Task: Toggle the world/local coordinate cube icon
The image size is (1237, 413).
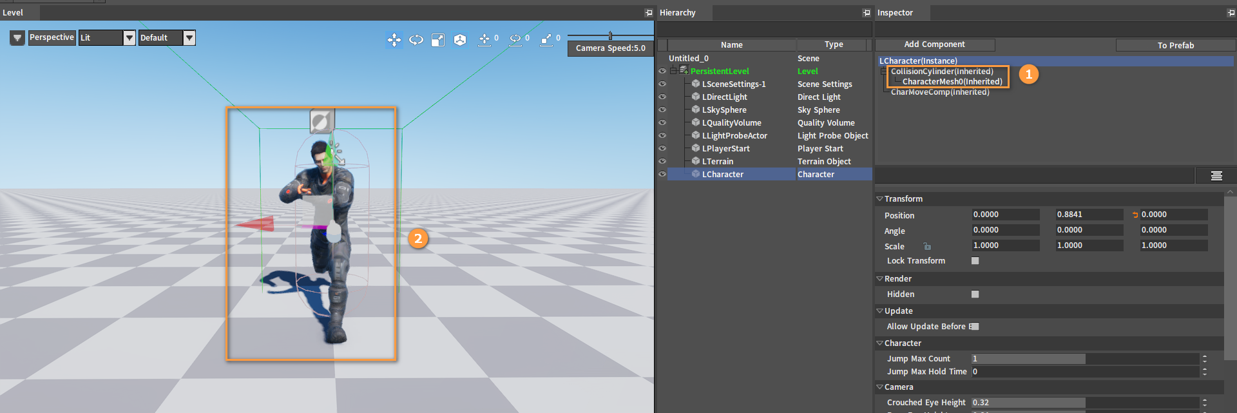Action: [x=460, y=40]
